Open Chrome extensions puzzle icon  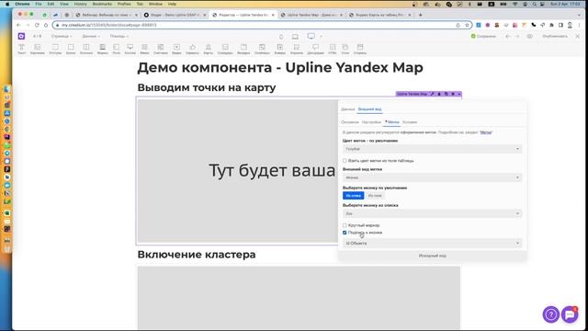click(x=551, y=25)
